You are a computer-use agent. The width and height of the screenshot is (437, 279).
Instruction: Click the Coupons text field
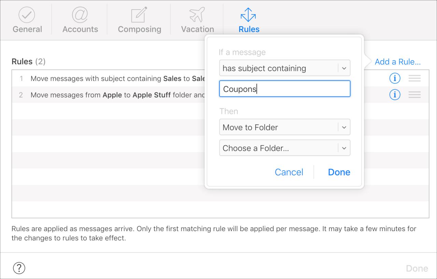click(x=285, y=89)
